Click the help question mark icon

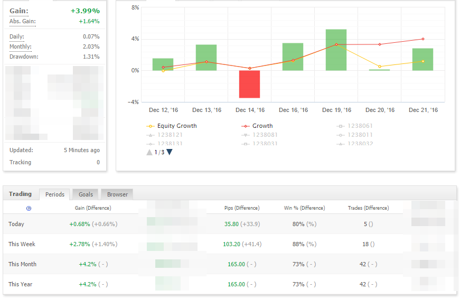pos(29,208)
